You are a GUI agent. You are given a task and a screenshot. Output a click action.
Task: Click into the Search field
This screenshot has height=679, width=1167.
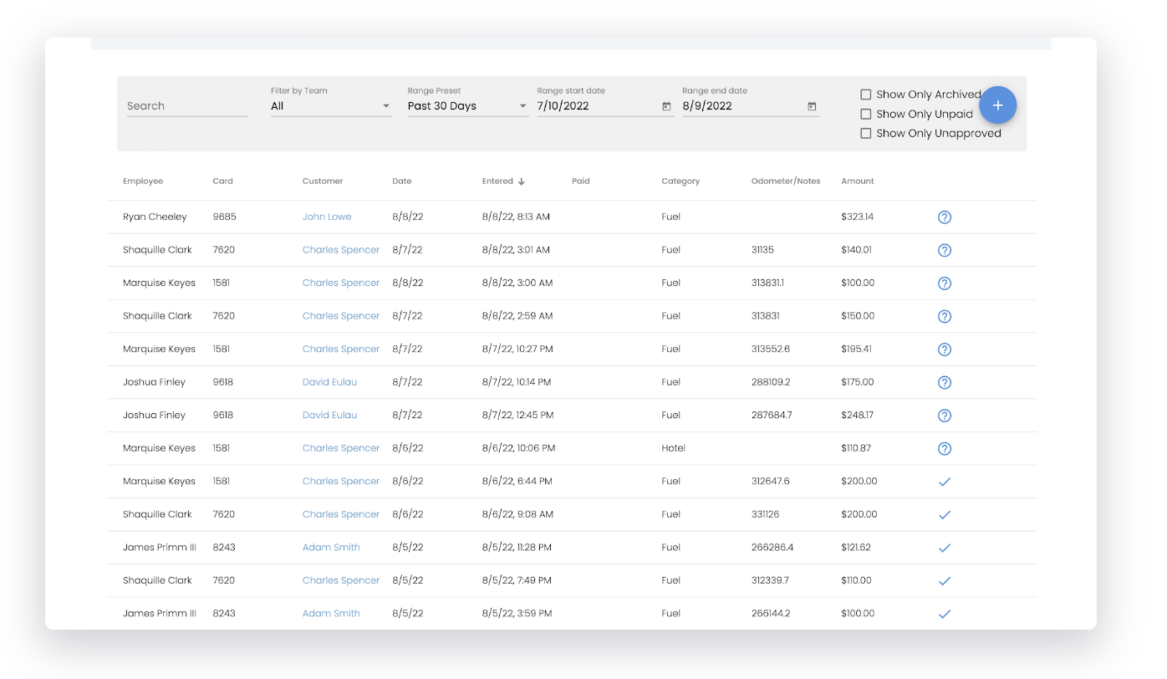(187, 106)
